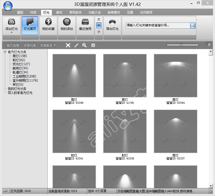Open the 脚本 tab
This screenshot has height=196, width=215.
click(x=59, y=13)
